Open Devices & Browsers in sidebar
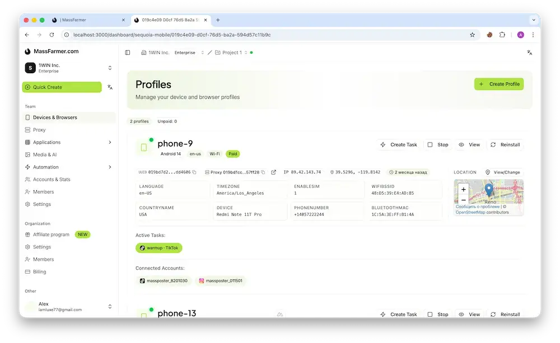Screen dimensions: 560x343 (x=69, y=118)
